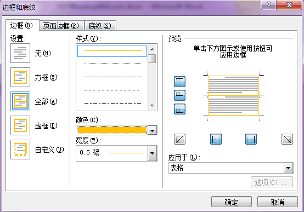The image size is (304, 212).
Task: Toggle the right border button below preview
Action: (x=251, y=139)
